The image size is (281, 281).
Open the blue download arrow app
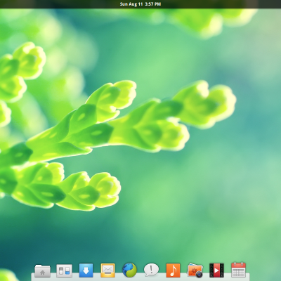point(86,270)
